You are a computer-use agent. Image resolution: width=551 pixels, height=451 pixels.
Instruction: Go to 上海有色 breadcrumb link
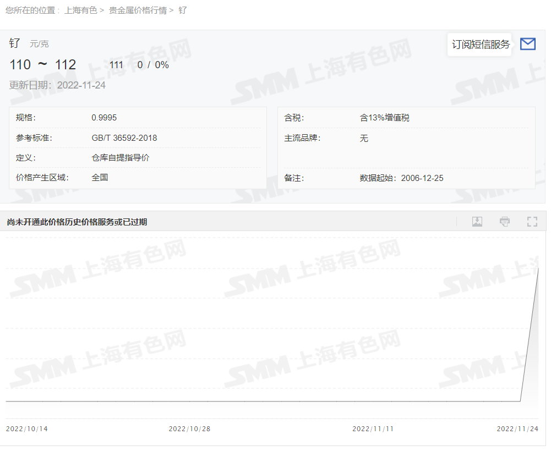(80, 10)
